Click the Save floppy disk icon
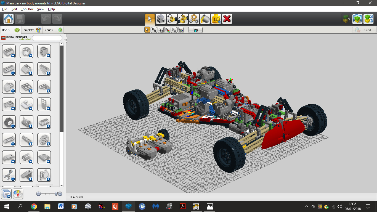This screenshot has width=377, height=212. point(20,19)
